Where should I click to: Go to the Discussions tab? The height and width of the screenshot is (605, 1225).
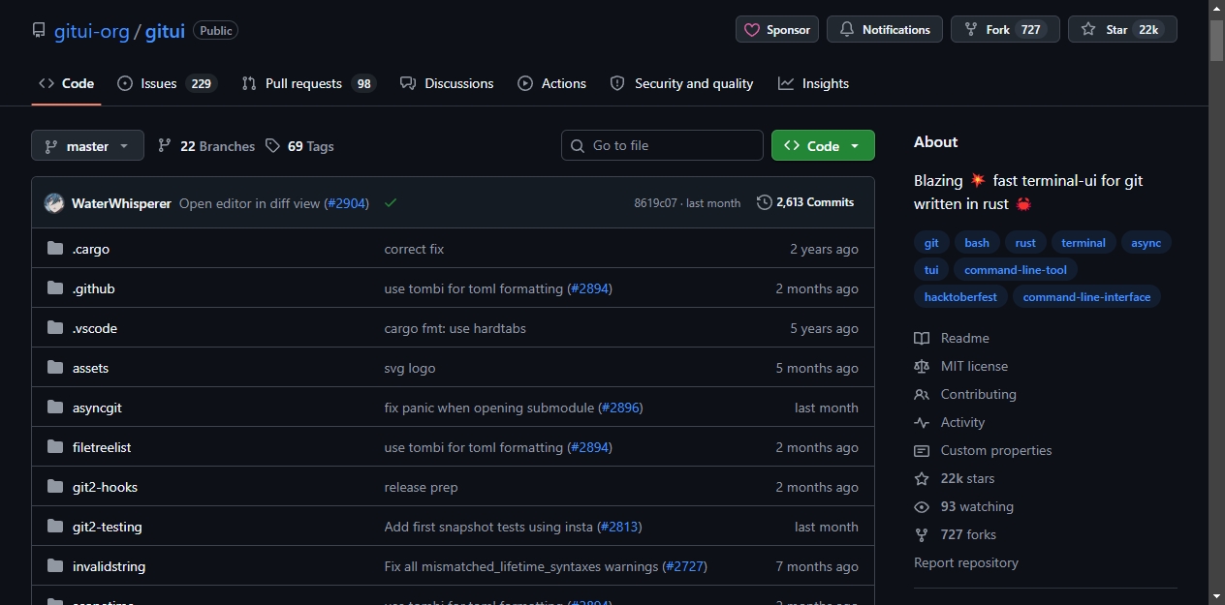(447, 83)
